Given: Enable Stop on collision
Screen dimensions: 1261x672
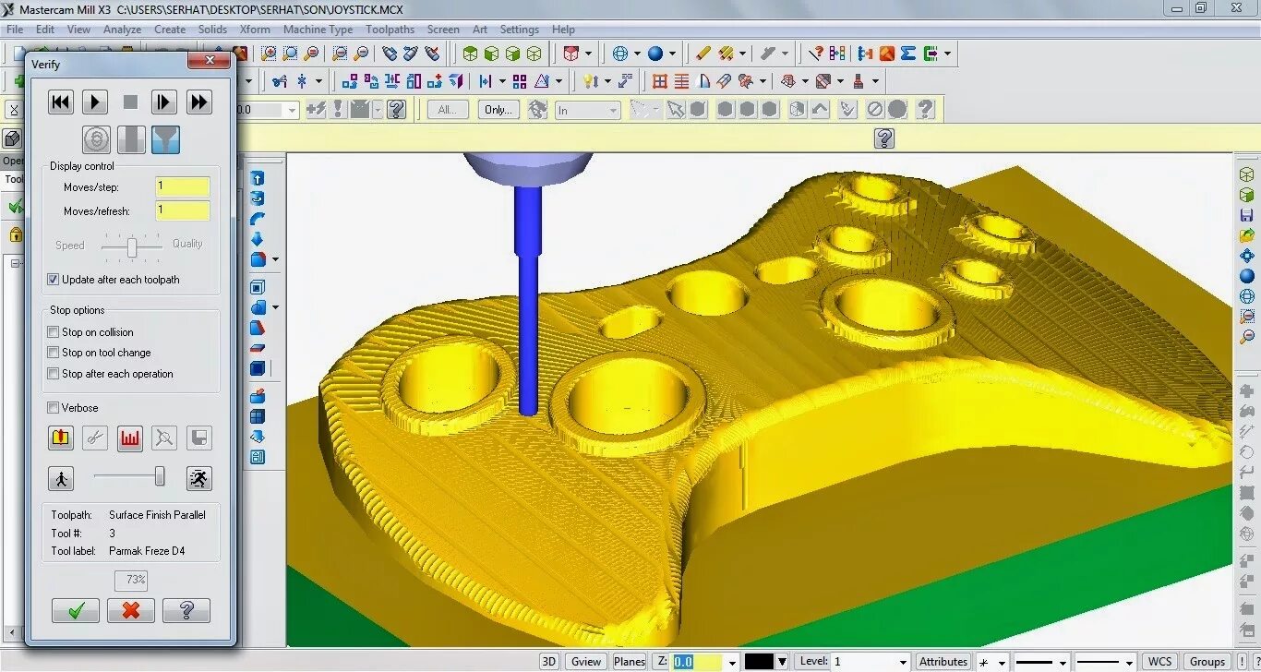Looking at the screenshot, I should pyautogui.click(x=54, y=332).
